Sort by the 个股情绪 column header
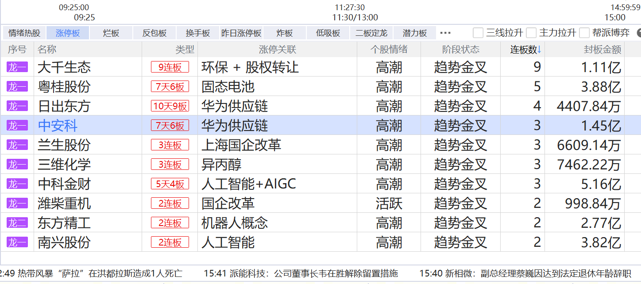Screen dimensions: 641x284 coord(389,50)
